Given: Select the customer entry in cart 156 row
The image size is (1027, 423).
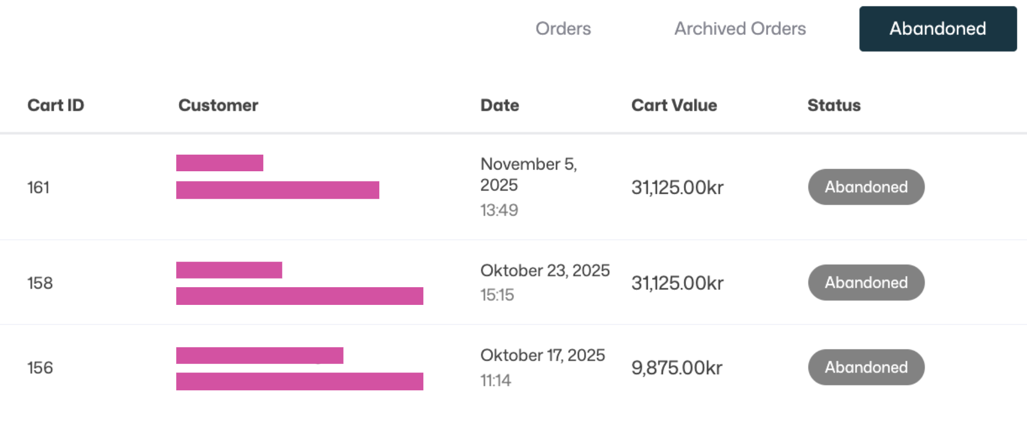Looking at the screenshot, I should tap(299, 369).
